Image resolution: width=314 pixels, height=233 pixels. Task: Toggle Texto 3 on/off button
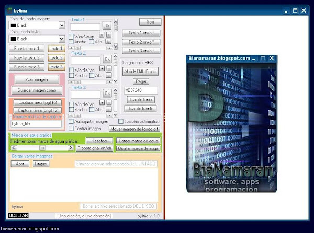pos(141,51)
